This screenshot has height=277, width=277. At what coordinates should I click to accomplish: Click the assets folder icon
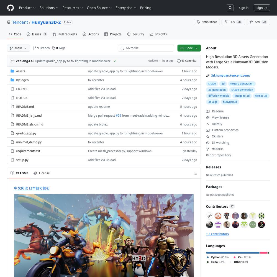[12, 71]
